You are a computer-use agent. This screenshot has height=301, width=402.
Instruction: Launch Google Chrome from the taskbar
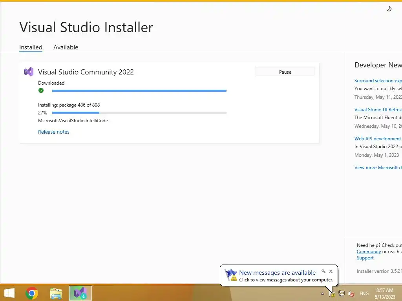coord(32,293)
